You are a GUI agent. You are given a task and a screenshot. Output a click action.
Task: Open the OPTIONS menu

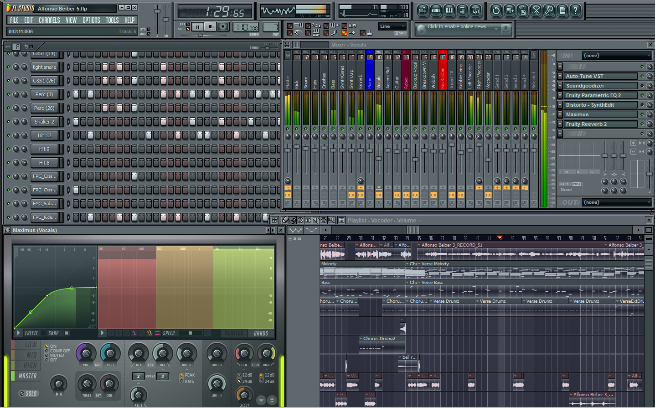tap(91, 20)
